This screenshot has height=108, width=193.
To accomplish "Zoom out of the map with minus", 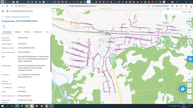I will tap(189, 97).
